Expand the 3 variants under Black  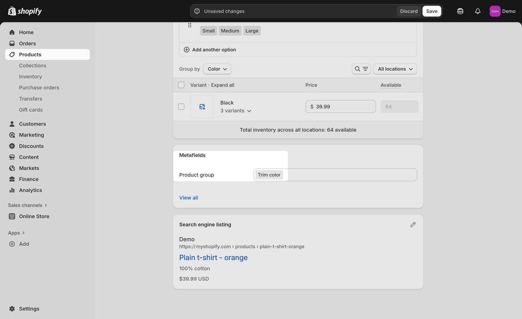coord(236,111)
